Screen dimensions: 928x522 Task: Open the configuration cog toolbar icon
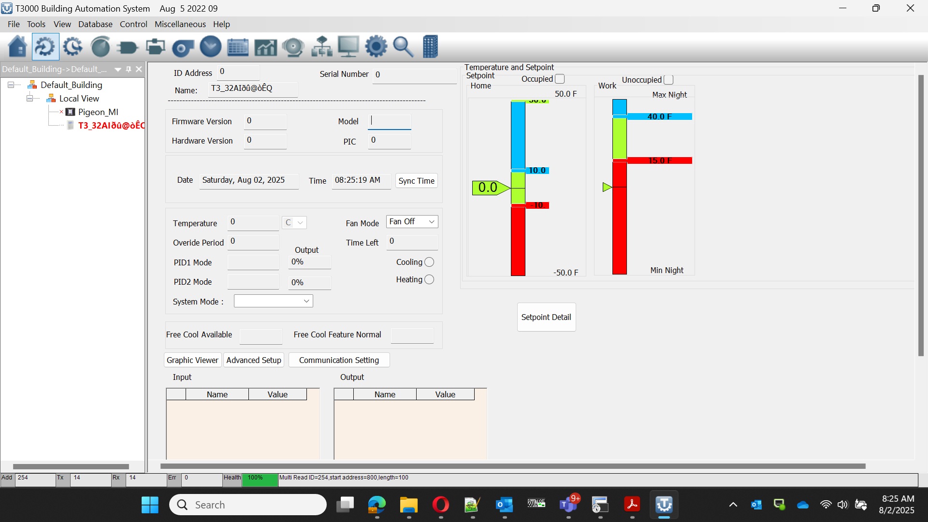tap(376, 47)
